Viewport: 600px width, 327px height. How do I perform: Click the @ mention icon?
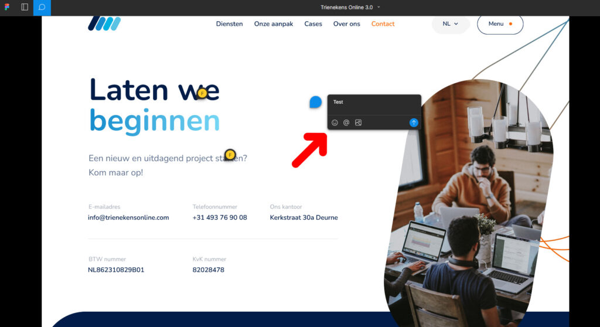346,122
